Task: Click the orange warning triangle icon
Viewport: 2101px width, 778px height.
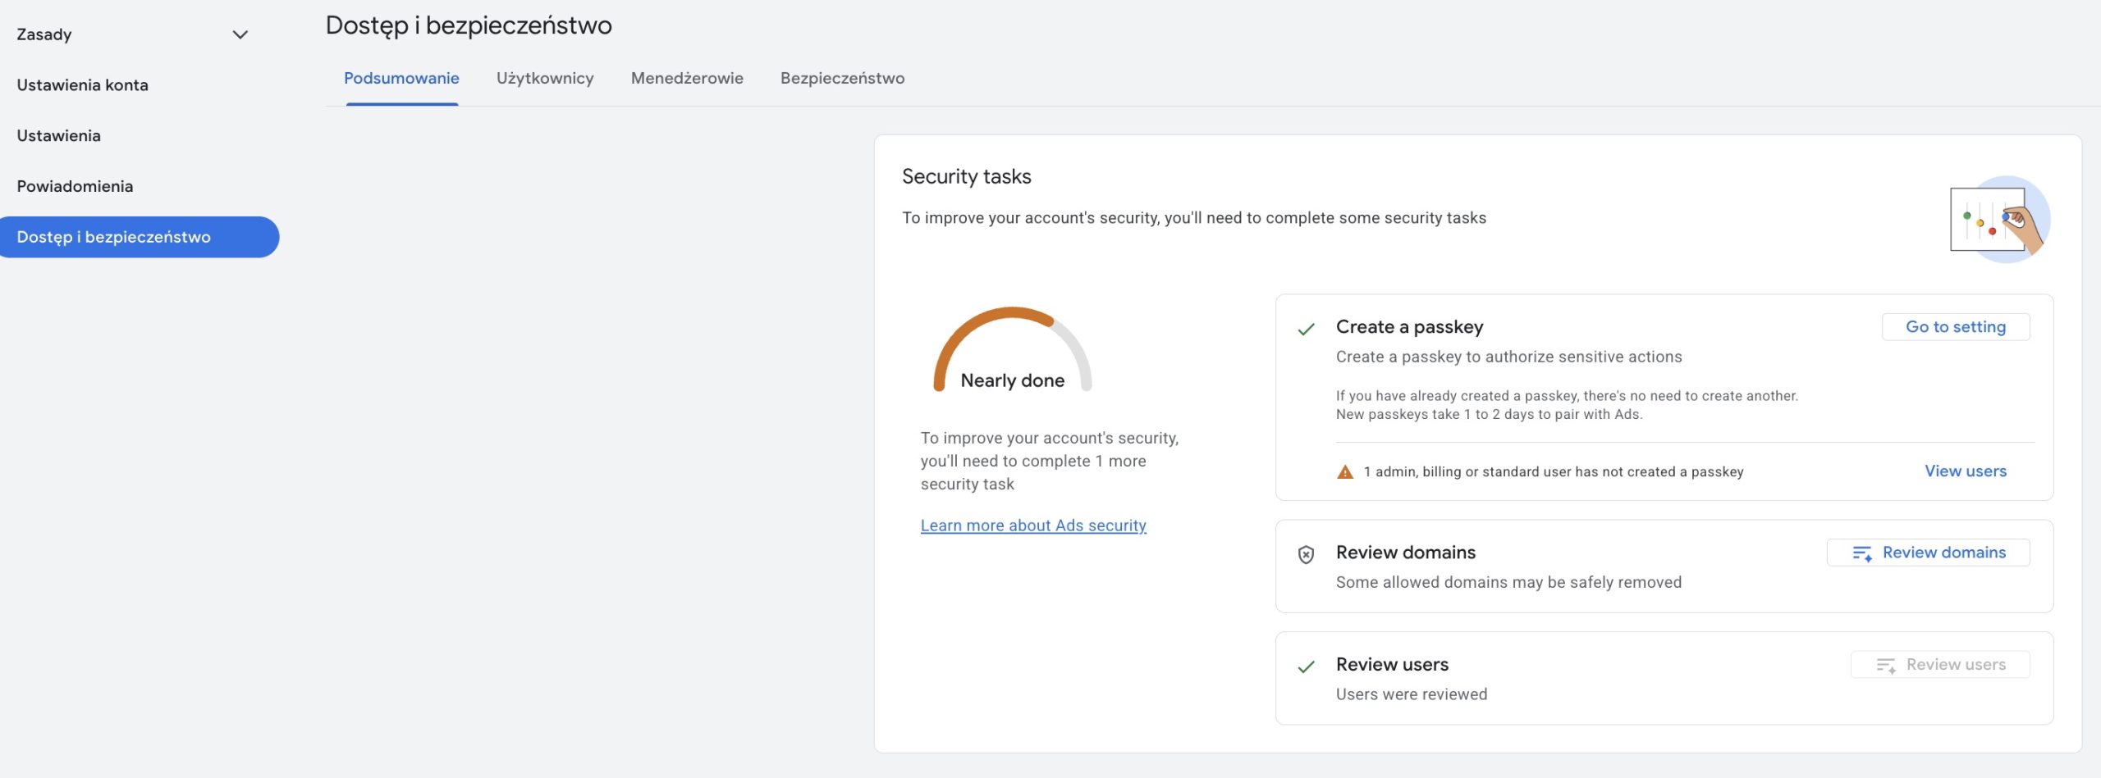Action: click(1345, 472)
